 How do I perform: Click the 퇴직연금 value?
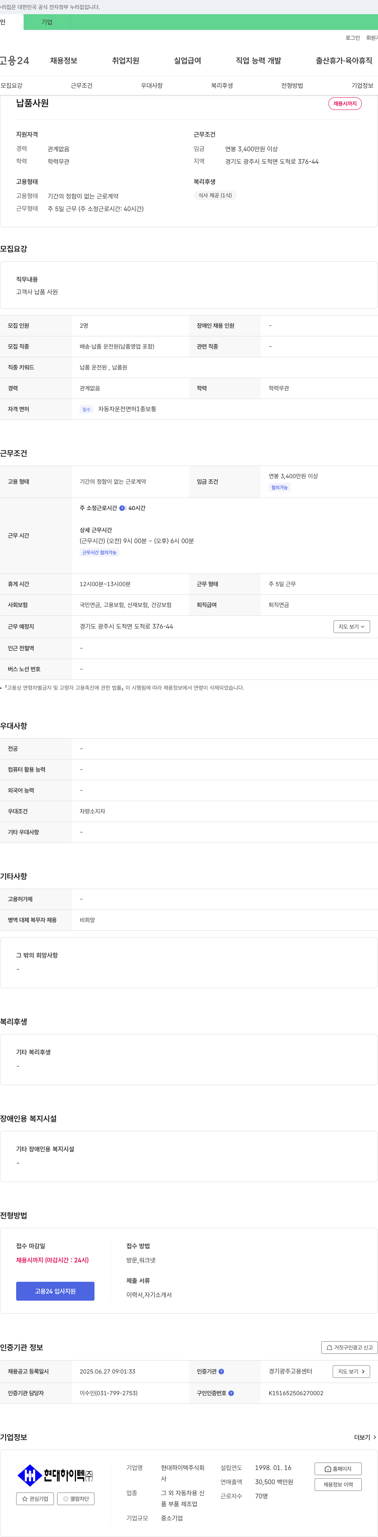pyautogui.click(x=279, y=605)
